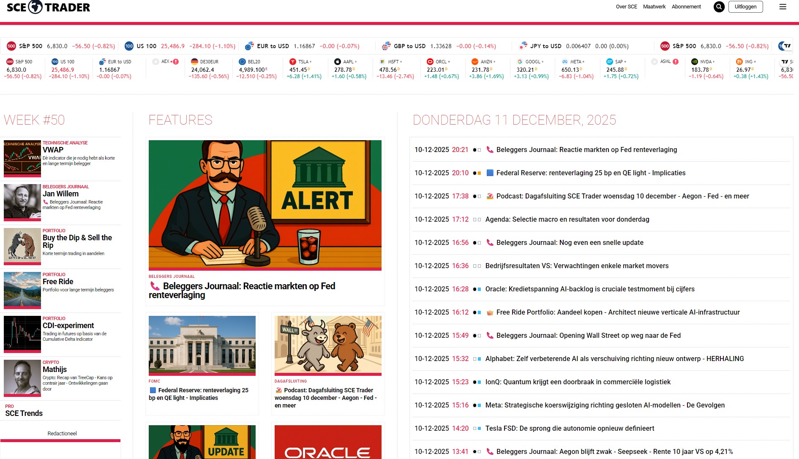799x459 pixels.
Task: Open the Agenda: Selectie macro headline
Action: click(x=567, y=219)
